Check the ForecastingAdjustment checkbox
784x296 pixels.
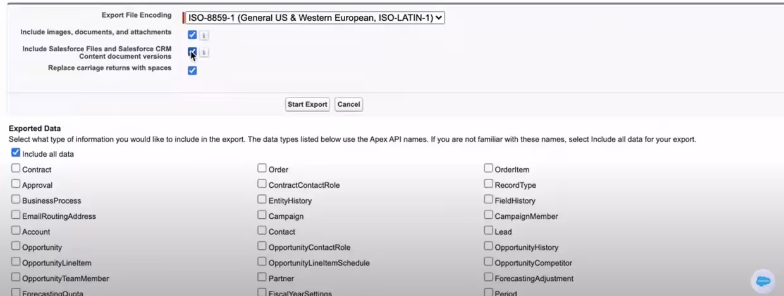(489, 277)
